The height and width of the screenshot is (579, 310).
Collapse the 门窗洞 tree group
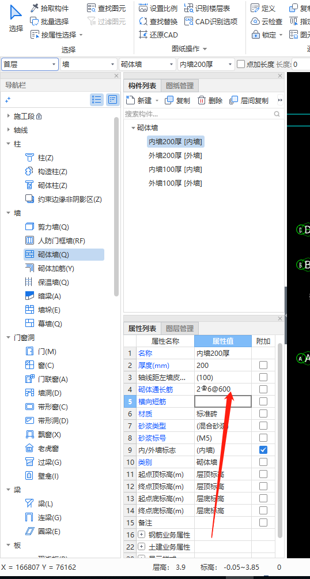click(x=9, y=337)
